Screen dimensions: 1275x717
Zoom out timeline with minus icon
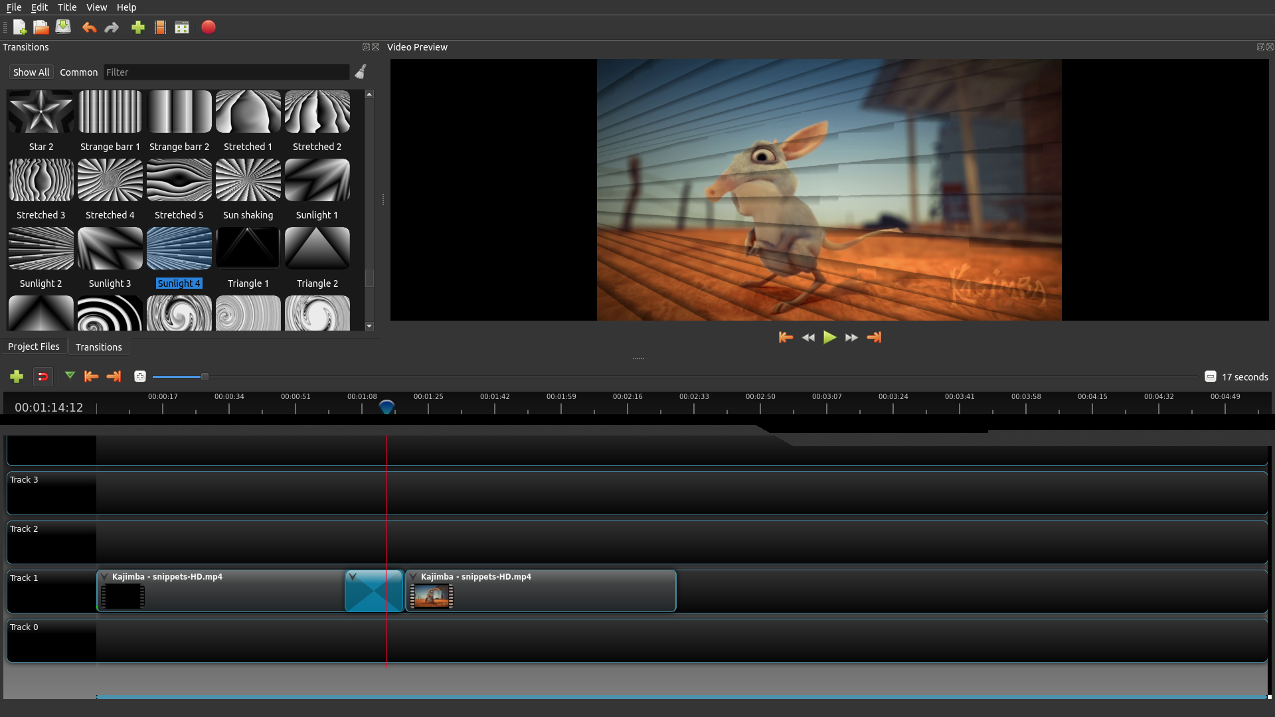[x=1211, y=376]
